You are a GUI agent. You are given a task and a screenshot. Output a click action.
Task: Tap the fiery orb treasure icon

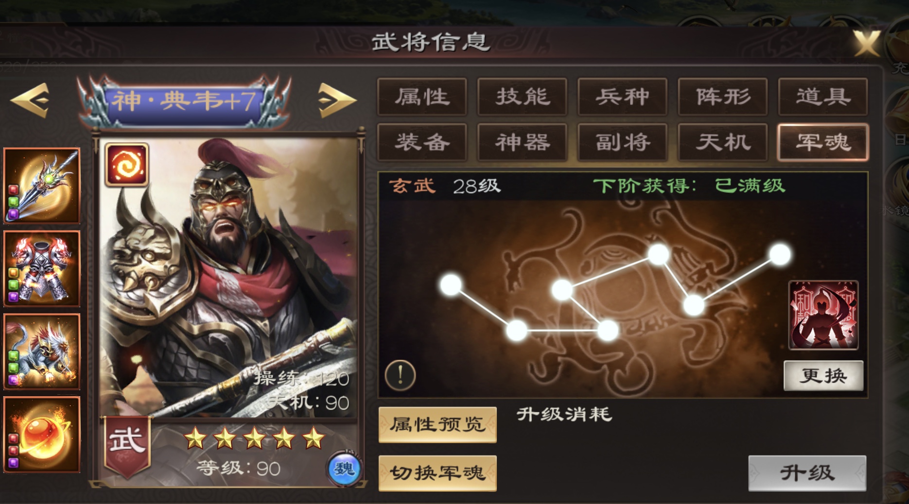point(42,435)
